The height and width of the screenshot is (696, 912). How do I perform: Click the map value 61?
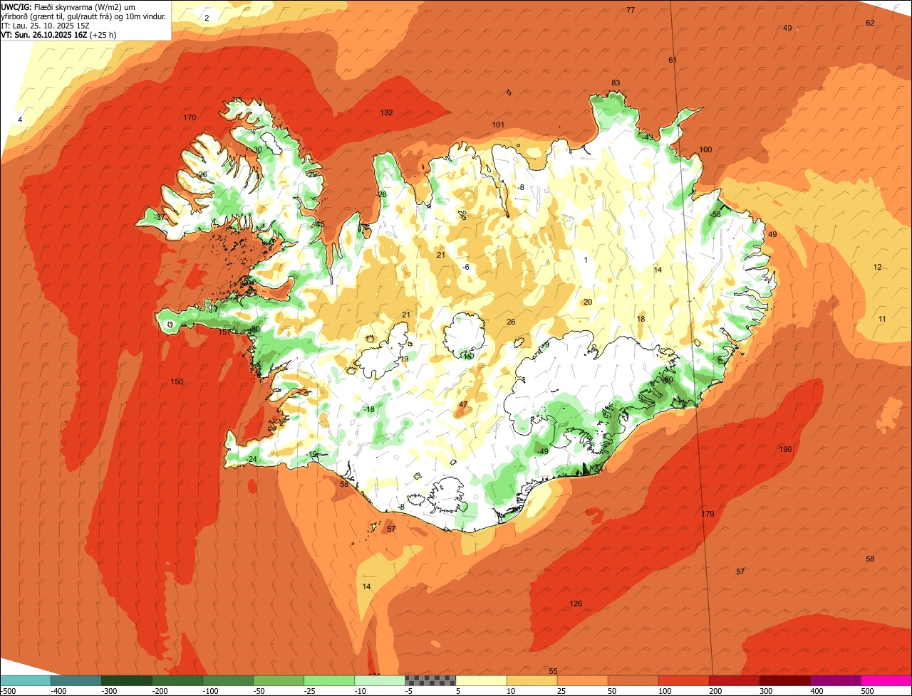coord(672,60)
